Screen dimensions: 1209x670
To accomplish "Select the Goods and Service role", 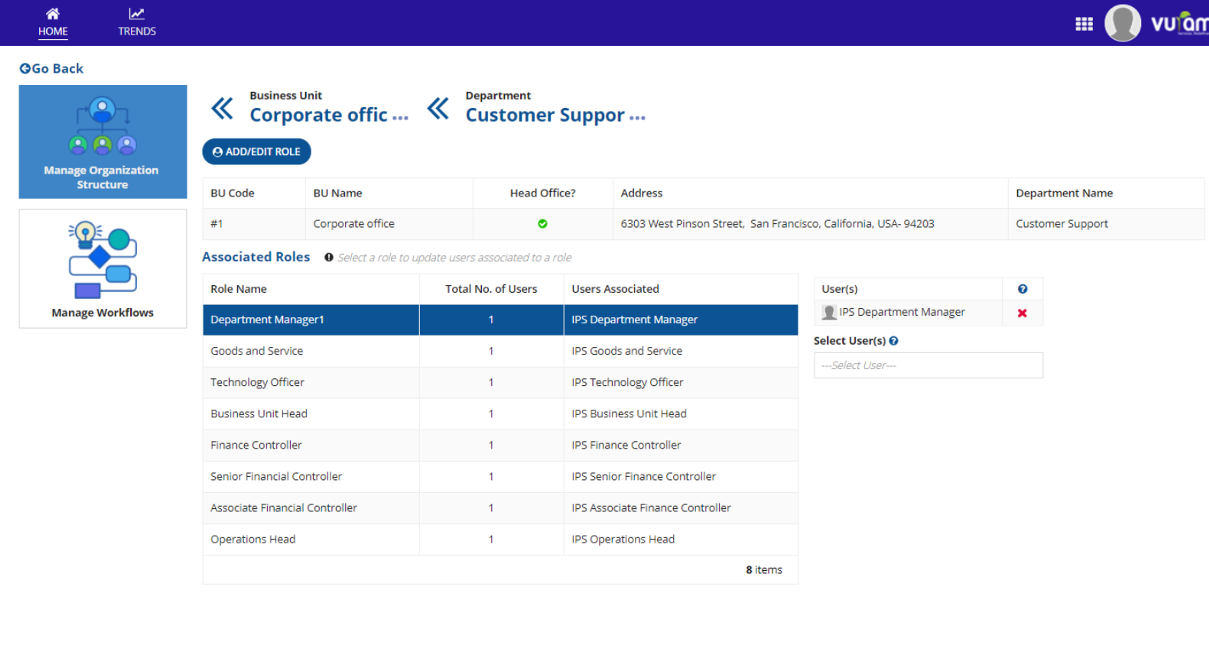I will point(256,351).
